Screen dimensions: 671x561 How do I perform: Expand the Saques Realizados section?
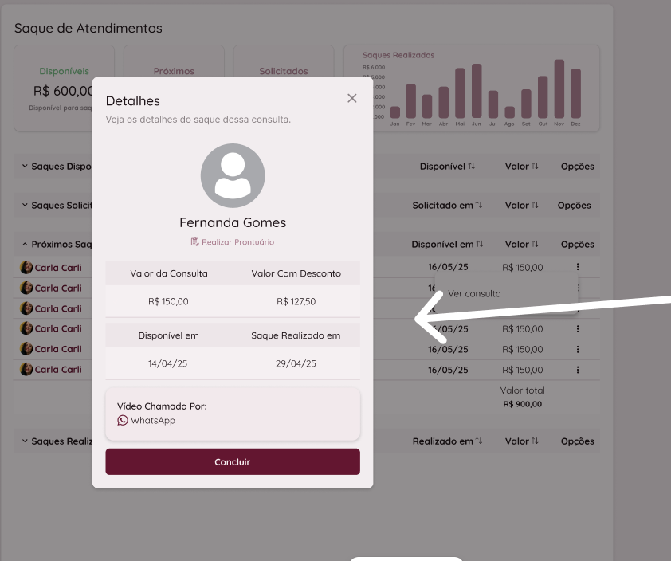pos(25,441)
